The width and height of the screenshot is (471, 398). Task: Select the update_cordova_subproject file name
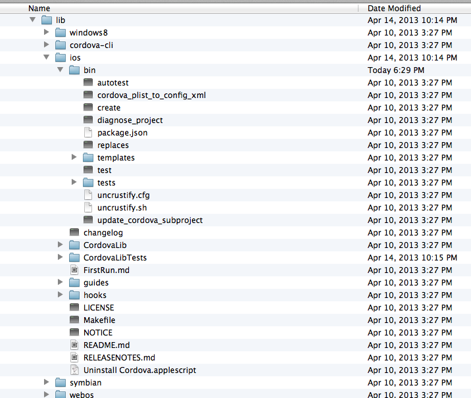tap(150, 220)
